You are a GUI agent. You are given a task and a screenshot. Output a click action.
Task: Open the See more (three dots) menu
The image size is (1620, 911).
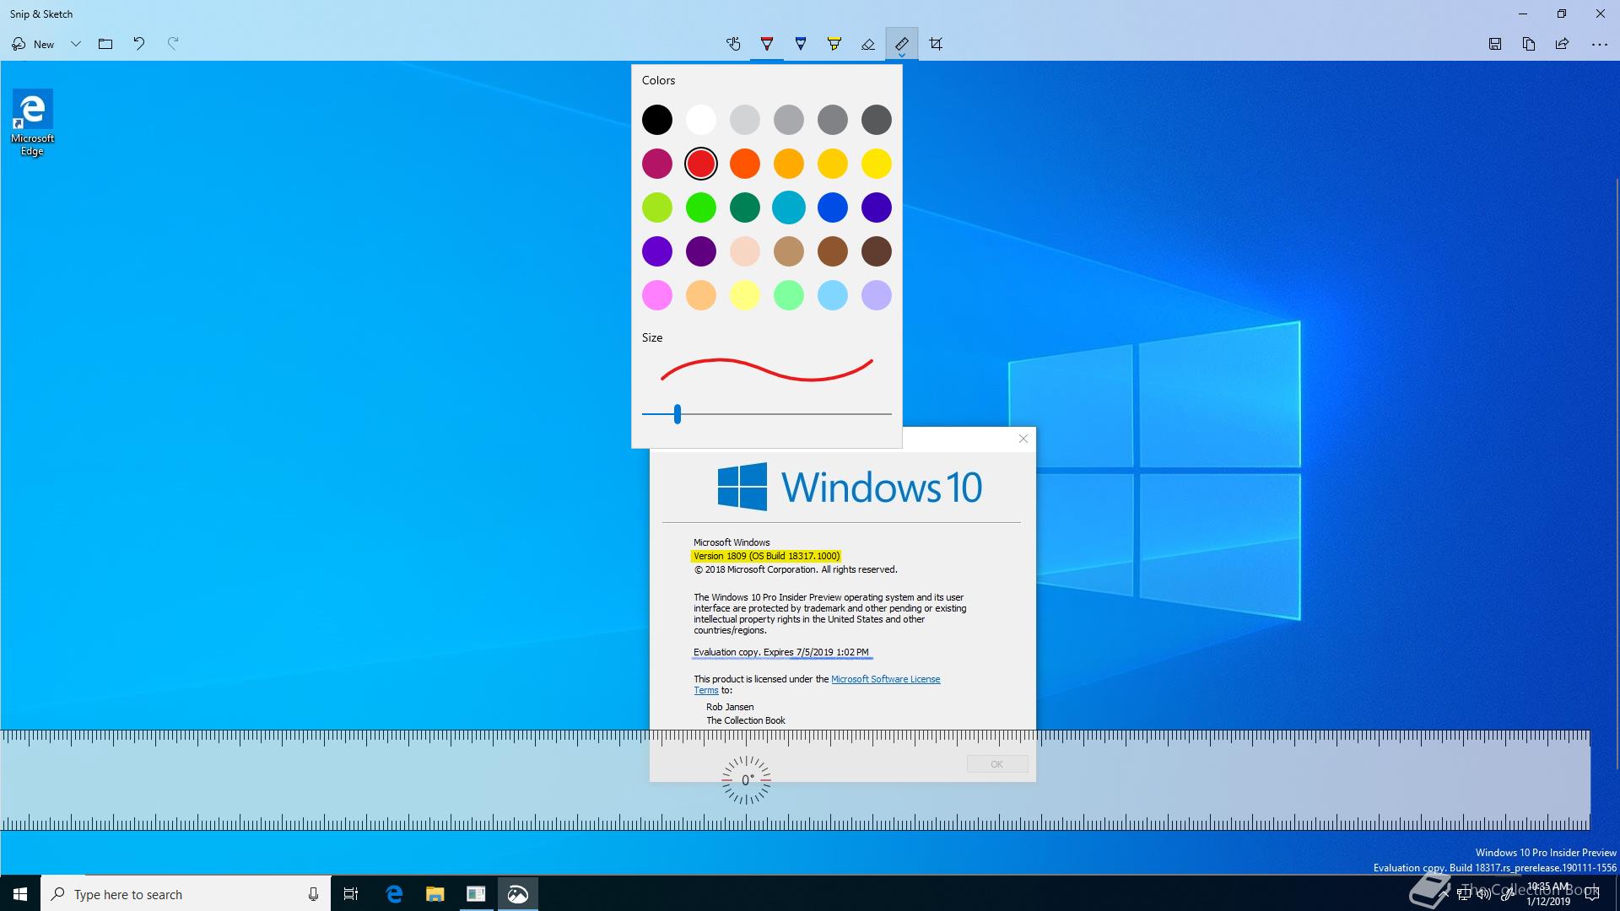1599,44
